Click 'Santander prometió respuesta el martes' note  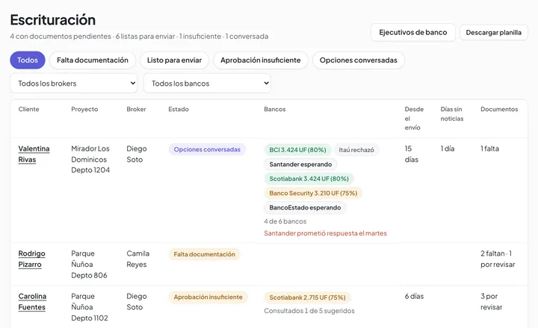pyautogui.click(x=325, y=233)
